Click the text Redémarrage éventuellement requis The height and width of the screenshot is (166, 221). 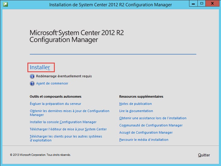tap(64, 76)
